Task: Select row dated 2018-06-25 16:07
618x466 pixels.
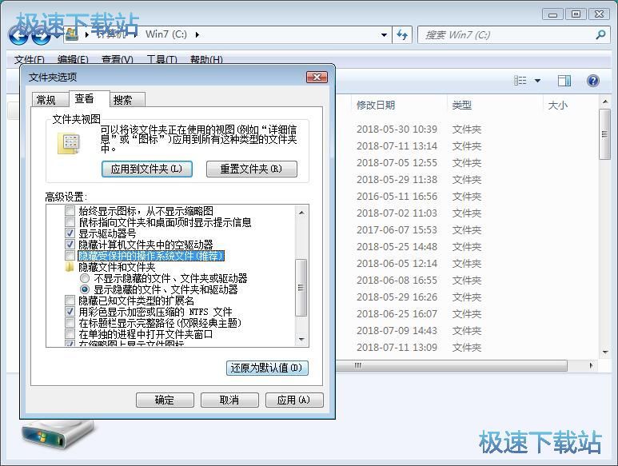Action: pos(467,313)
